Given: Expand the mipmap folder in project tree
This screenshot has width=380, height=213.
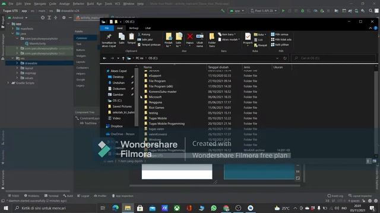Looking at the screenshot, I should [x=17, y=73].
